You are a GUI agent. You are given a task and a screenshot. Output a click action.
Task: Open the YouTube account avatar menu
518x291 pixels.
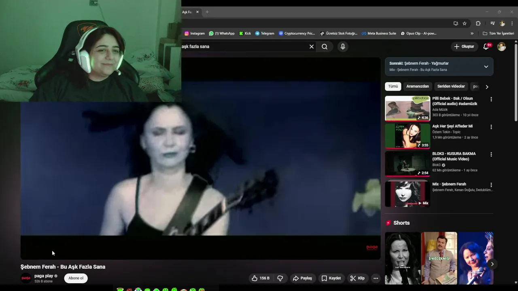pyautogui.click(x=501, y=46)
